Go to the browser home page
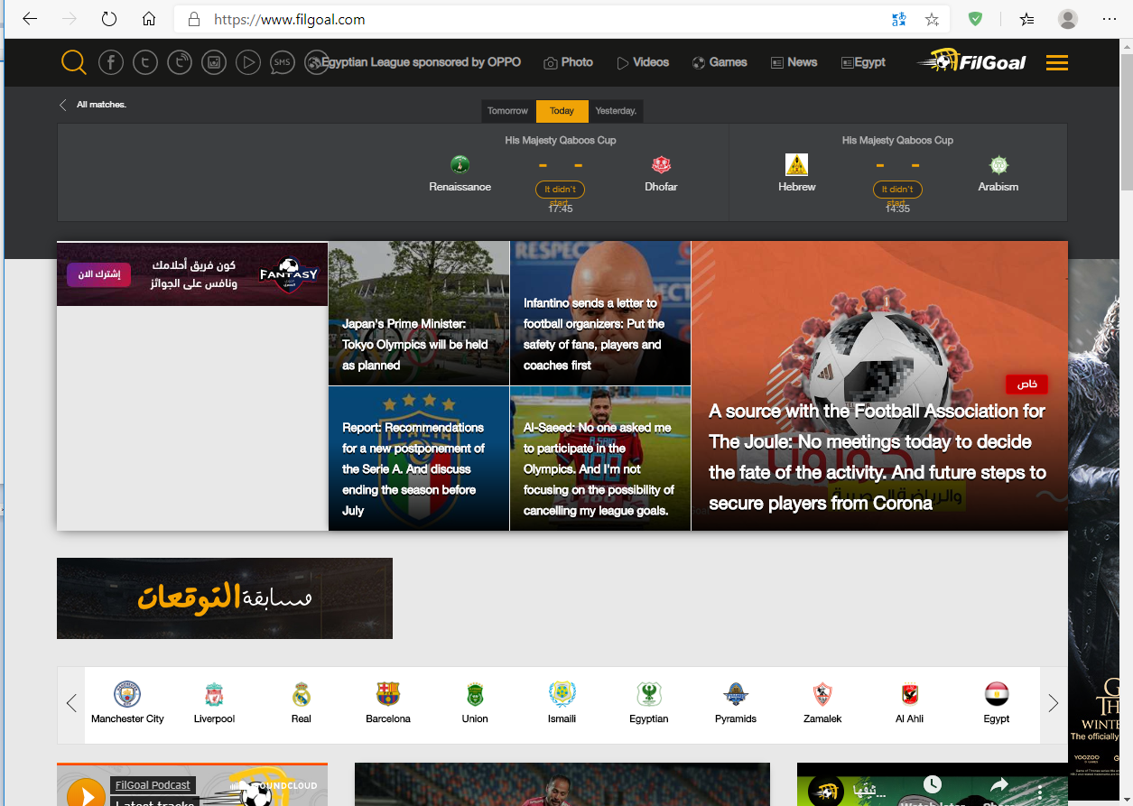The height and width of the screenshot is (806, 1133). 149,19
